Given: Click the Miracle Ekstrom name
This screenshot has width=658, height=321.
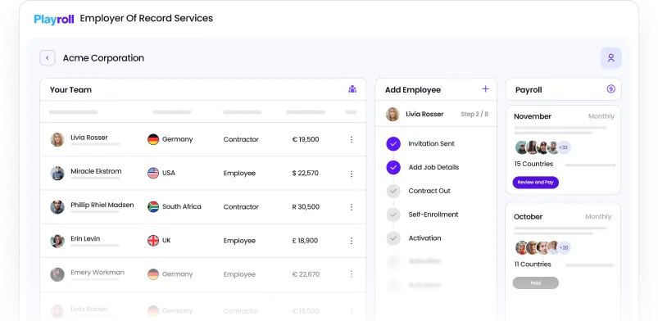Looking at the screenshot, I should (x=96, y=171).
